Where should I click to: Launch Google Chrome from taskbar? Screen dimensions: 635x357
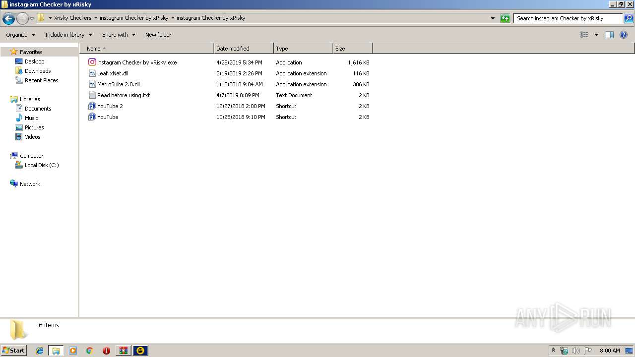coord(90,351)
